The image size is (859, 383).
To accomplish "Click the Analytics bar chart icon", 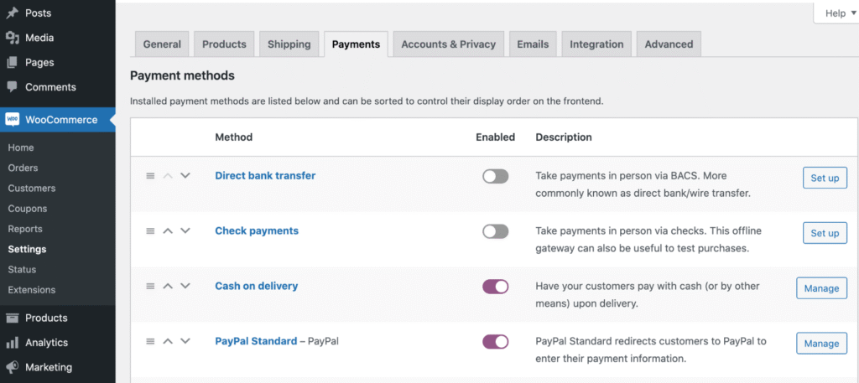I will (13, 343).
